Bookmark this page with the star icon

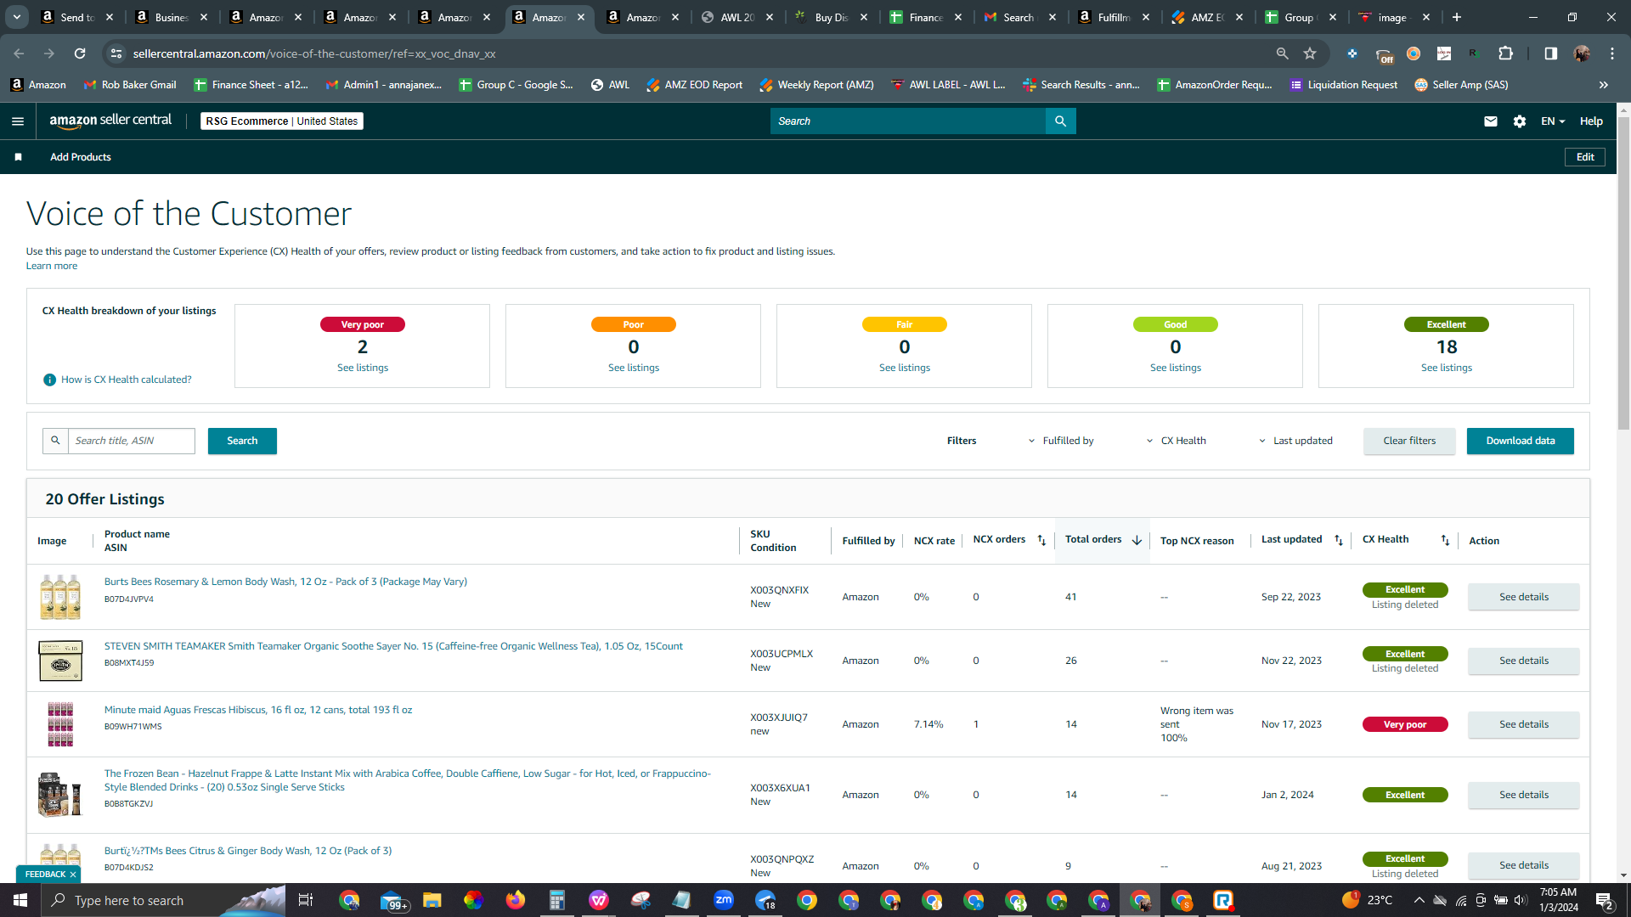(1310, 53)
